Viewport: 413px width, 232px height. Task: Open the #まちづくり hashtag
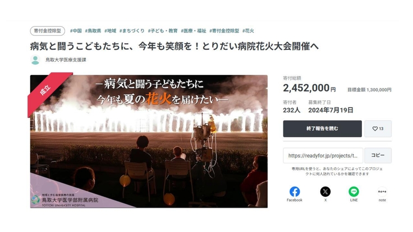pyautogui.click(x=132, y=31)
